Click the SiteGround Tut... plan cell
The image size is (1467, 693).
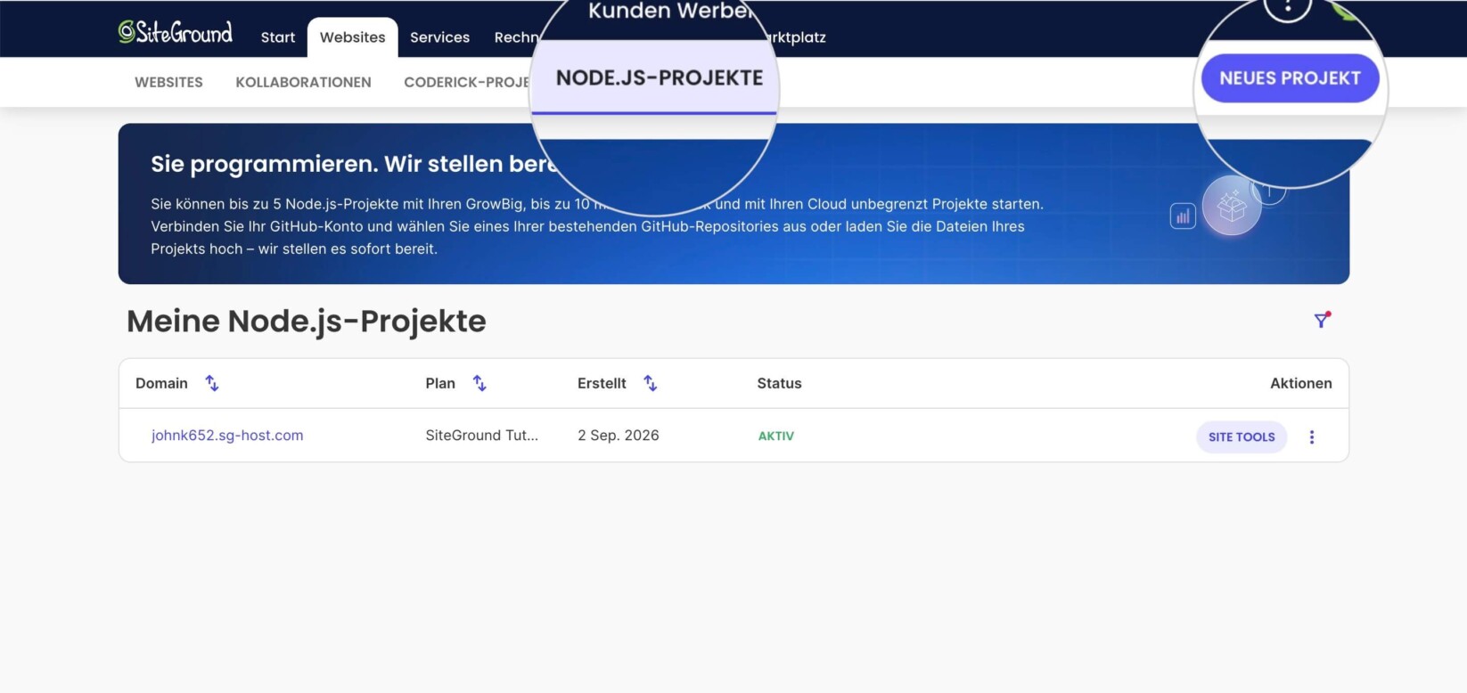click(481, 435)
